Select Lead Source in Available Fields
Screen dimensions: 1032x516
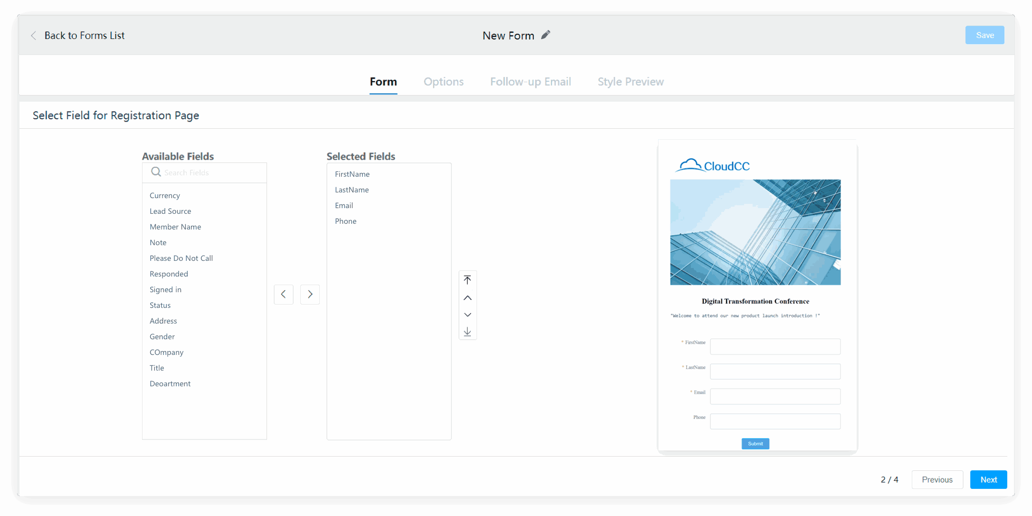tap(170, 211)
